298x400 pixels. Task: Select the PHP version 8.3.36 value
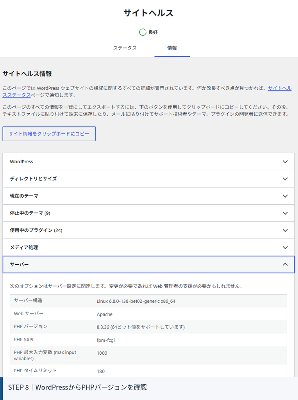click(x=141, y=327)
